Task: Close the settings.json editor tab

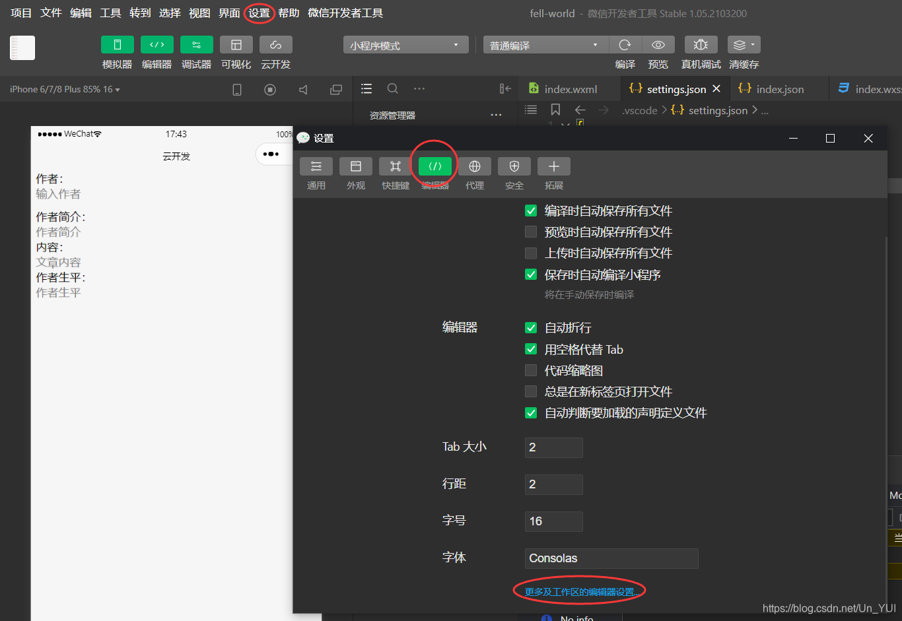Action: (x=716, y=88)
